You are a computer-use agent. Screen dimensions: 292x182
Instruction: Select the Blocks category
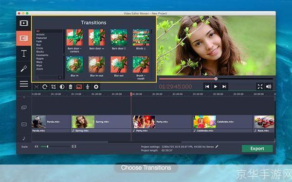[x=40, y=51]
